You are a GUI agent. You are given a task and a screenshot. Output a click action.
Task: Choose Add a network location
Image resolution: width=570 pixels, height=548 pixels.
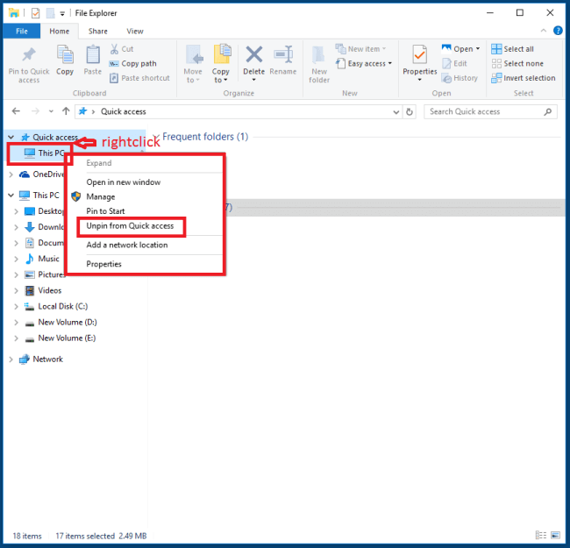[x=127, y=245]
